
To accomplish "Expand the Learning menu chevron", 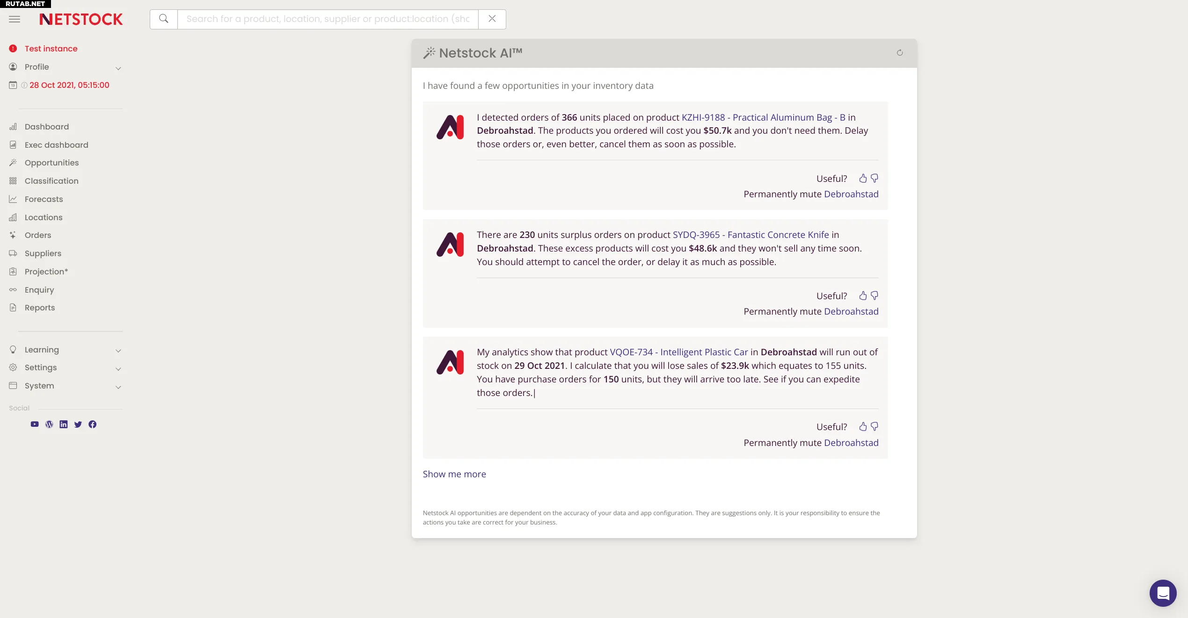I will pyautogui.click(x=118, y=351).
